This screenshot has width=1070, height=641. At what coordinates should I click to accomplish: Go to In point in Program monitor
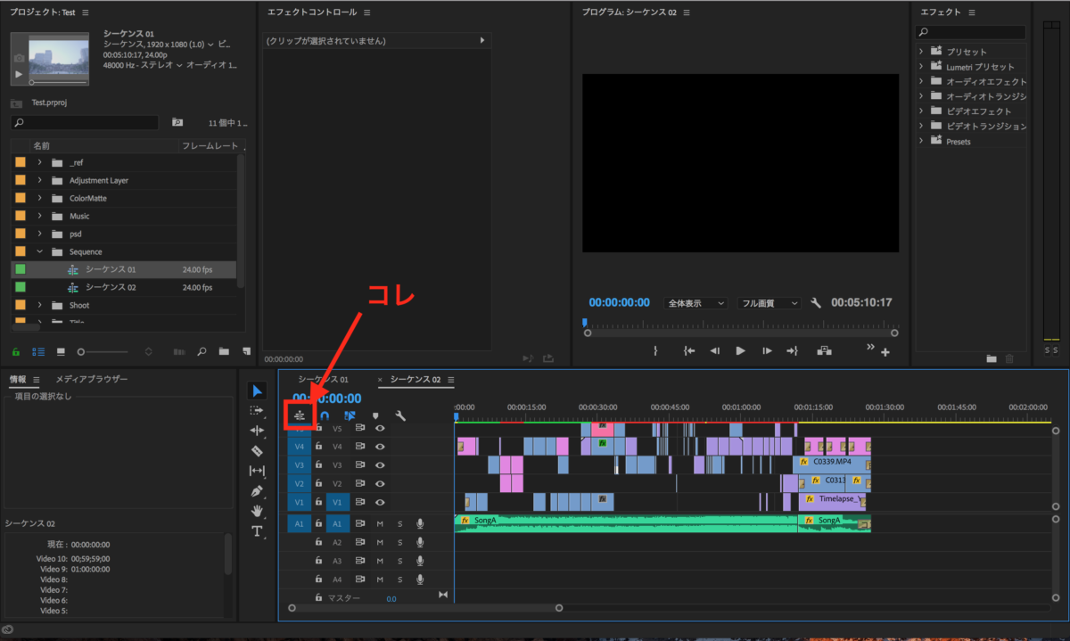coord(689,351)
